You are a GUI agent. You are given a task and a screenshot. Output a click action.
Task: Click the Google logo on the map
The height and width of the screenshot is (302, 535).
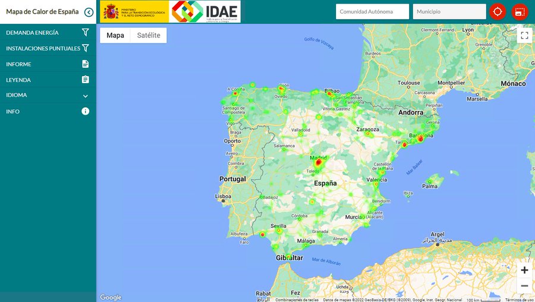point(111,297)
